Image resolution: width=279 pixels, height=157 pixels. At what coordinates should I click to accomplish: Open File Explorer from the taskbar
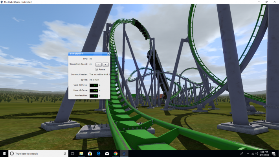click(81, 153)
